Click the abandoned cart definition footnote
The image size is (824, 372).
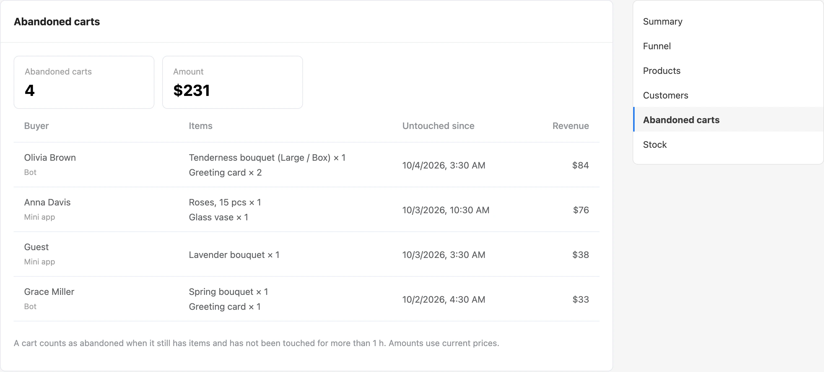256,343
